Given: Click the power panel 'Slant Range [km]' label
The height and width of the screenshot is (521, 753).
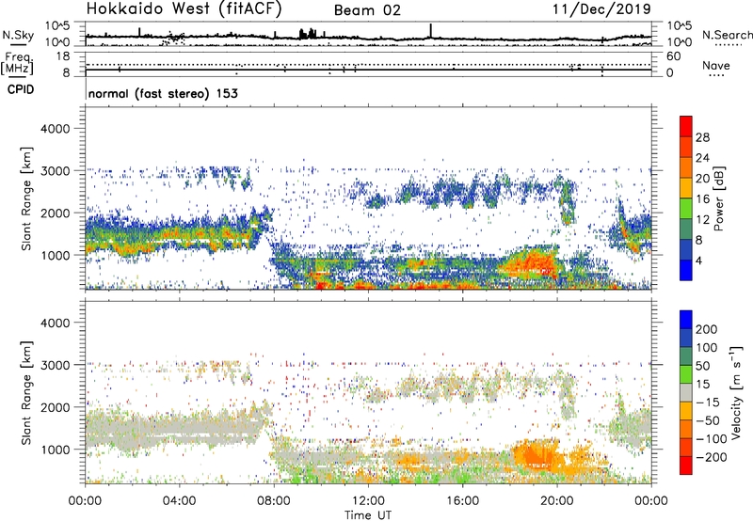Looking at the screenshot, I should point(26,198).
